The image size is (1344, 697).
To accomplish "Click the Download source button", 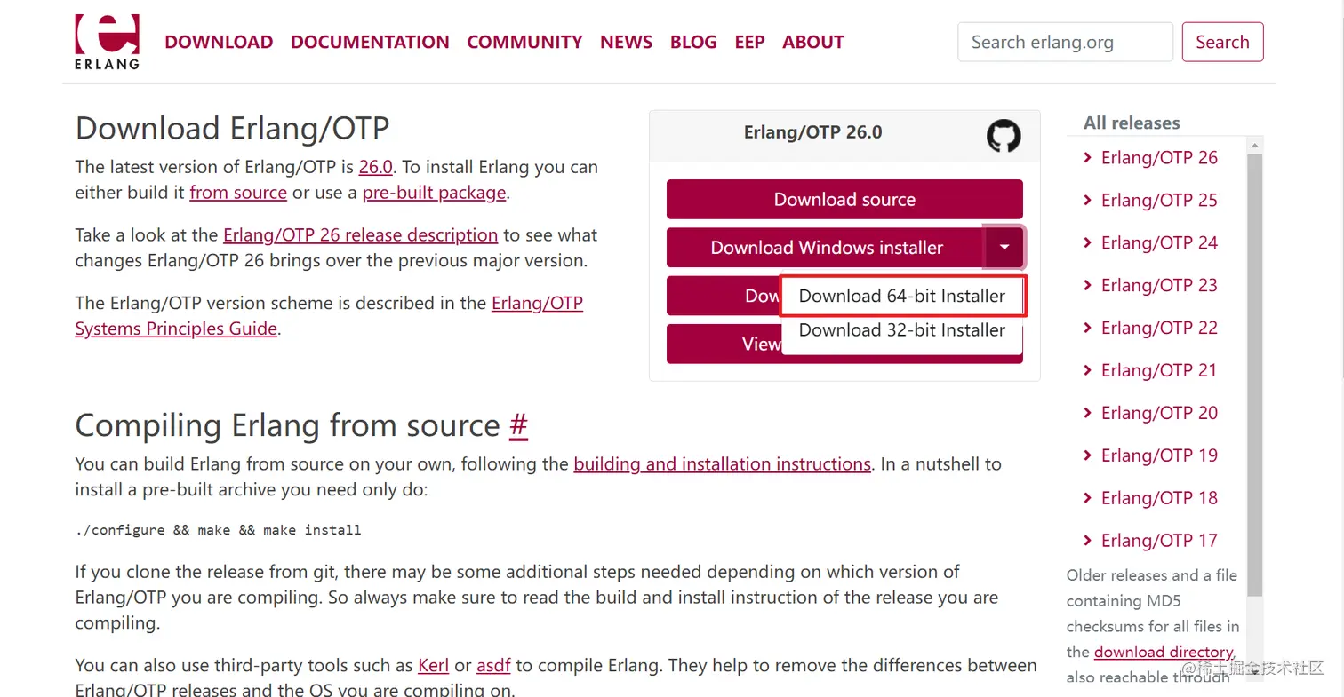I will (x=844, y=200).
